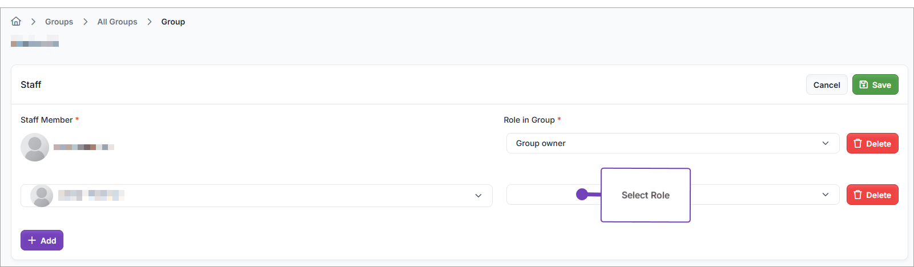Go to the home page icon
The image size is (914, 267).
tap(16, 22)
